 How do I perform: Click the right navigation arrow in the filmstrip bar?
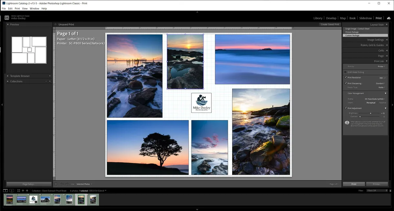tap(27, 191)
